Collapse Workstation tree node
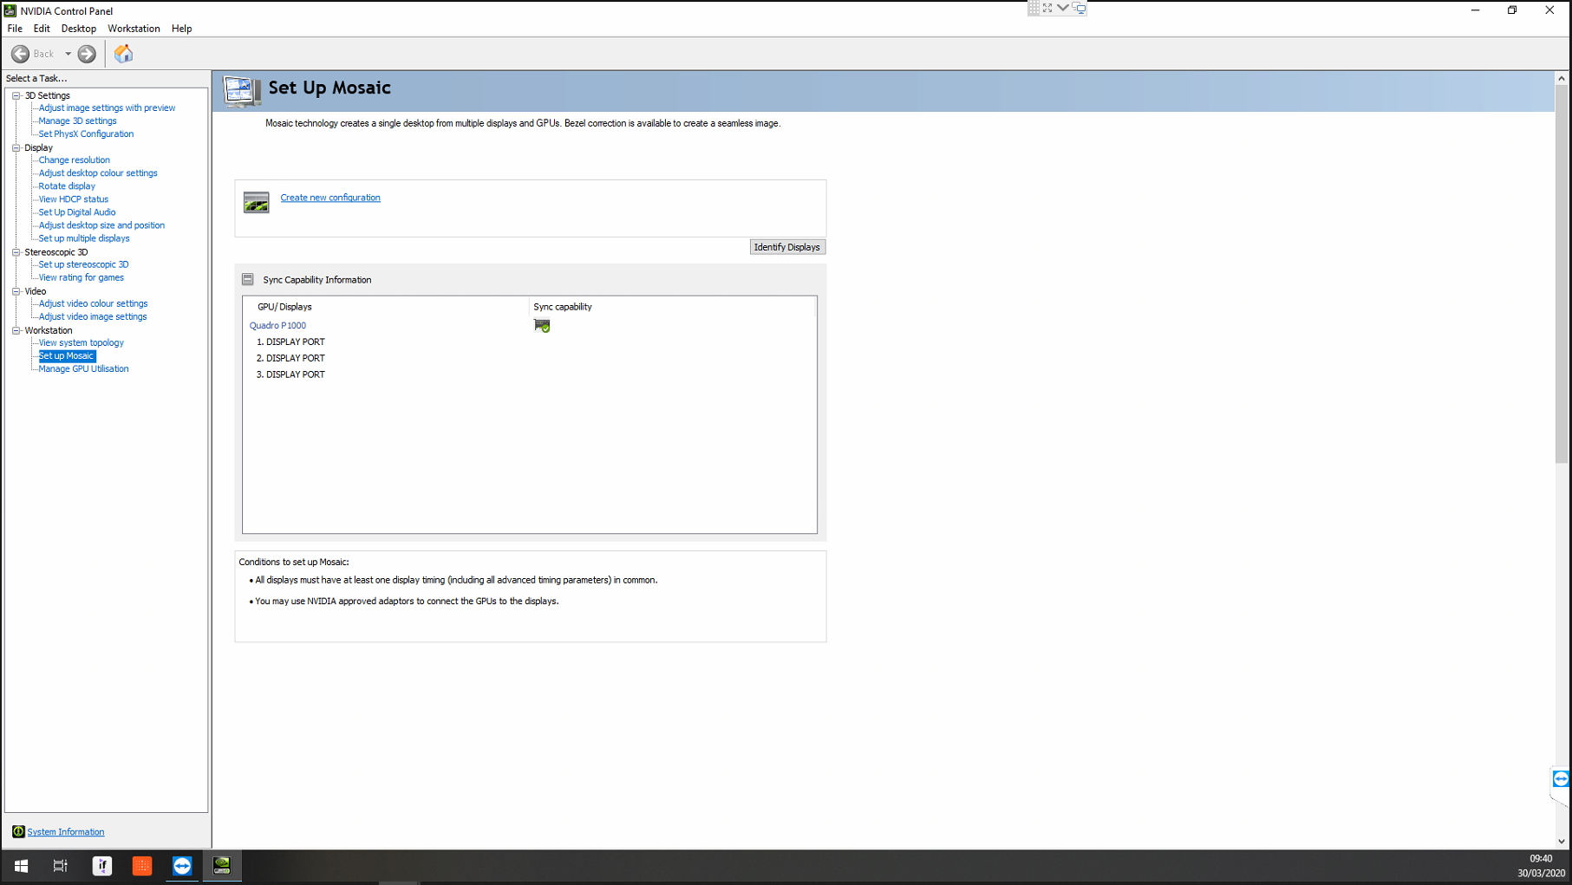The image size is (1572, 885). pyautogui.click(x=16, y=330)
